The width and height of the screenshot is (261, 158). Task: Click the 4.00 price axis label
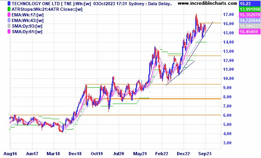tap(227, 134)
